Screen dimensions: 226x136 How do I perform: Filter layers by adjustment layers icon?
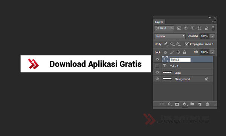point(186,28)
